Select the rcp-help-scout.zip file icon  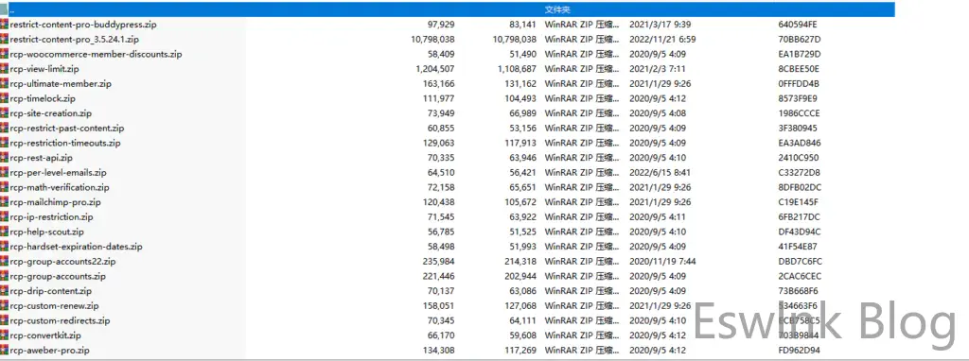tap(5, 232)
